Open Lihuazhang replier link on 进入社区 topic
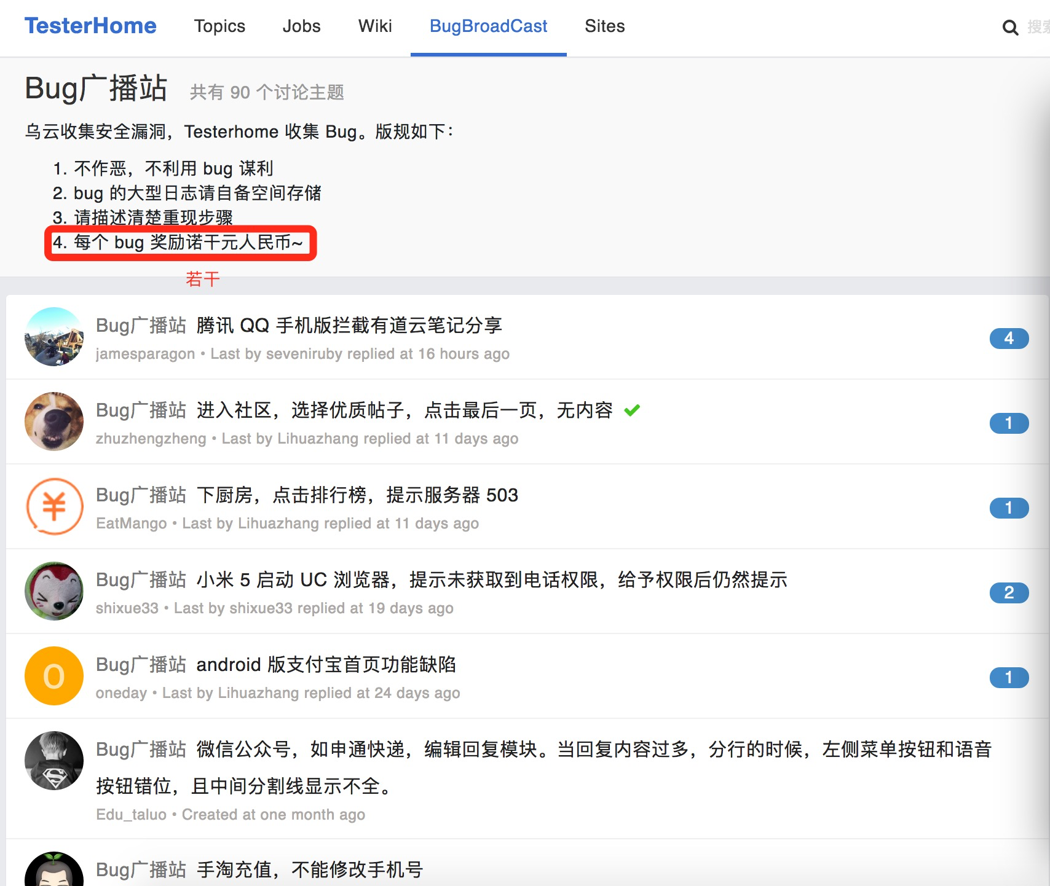Screen dimensions: 1050x886 (318, 439)
